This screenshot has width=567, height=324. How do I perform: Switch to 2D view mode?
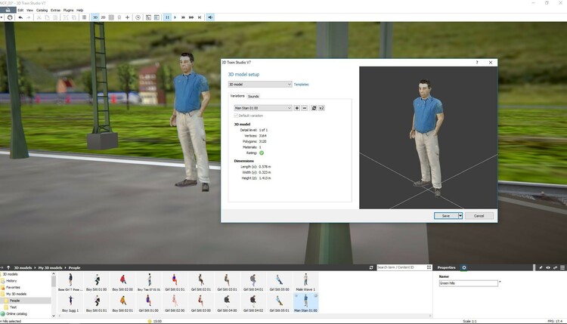[104, 17]
